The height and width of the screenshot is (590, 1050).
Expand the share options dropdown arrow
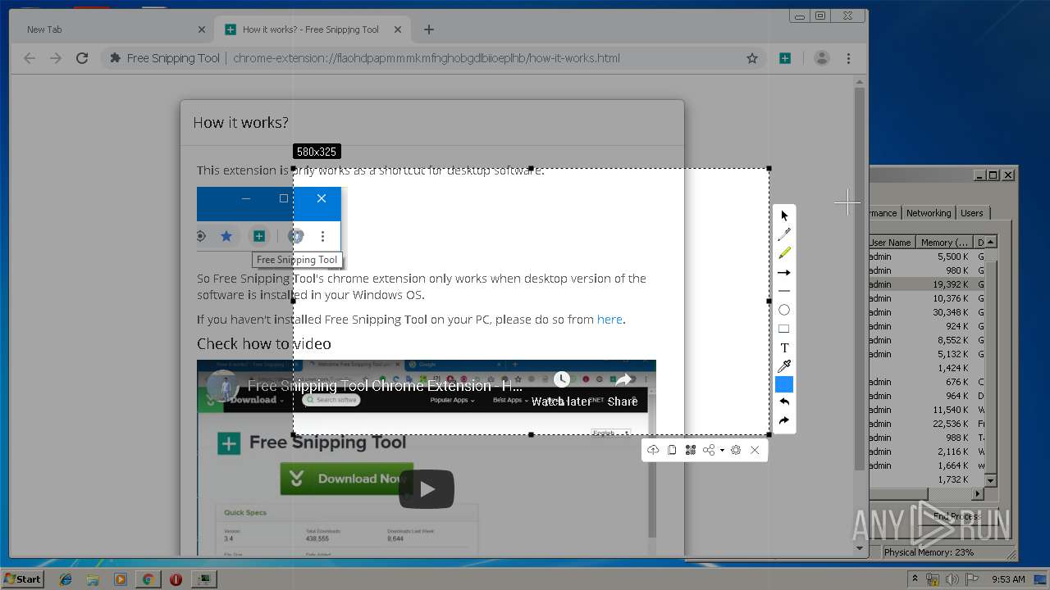click(x=722, y=450)
